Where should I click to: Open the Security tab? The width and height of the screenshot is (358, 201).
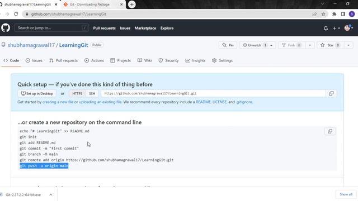169,60
